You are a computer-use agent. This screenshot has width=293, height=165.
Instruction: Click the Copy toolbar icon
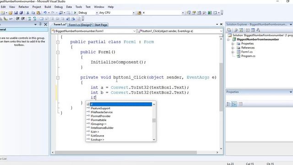point(33,13)
